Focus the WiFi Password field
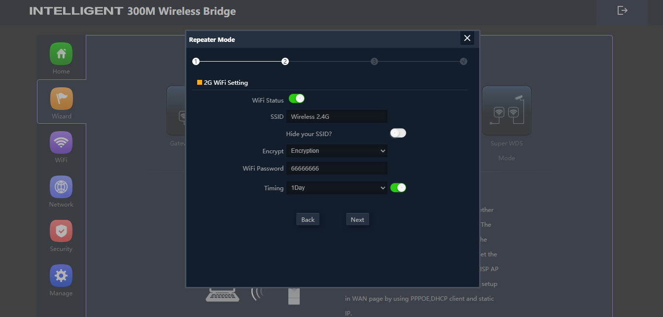 pos(337,169)
